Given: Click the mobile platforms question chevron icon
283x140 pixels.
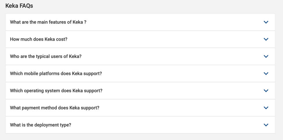Looking at the screenshot, I should 266,73.
